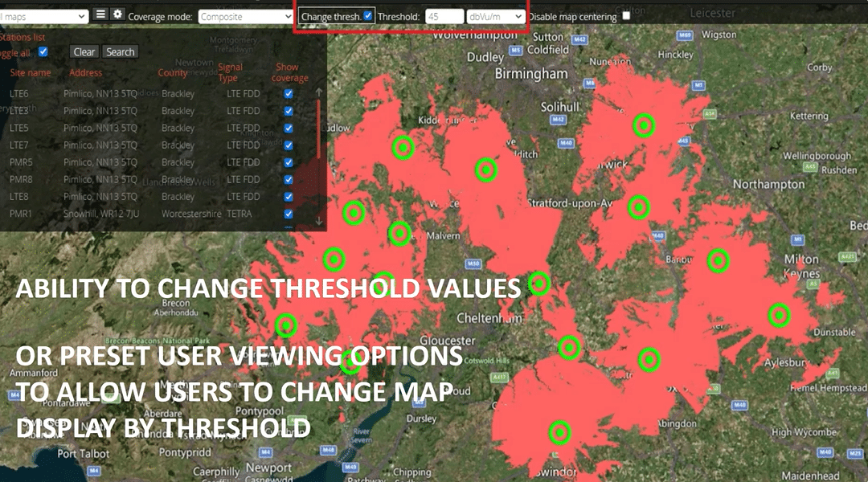868x482 pixels.
Task: Click the stations list scroll up arrow
Action: click(319, 92)
